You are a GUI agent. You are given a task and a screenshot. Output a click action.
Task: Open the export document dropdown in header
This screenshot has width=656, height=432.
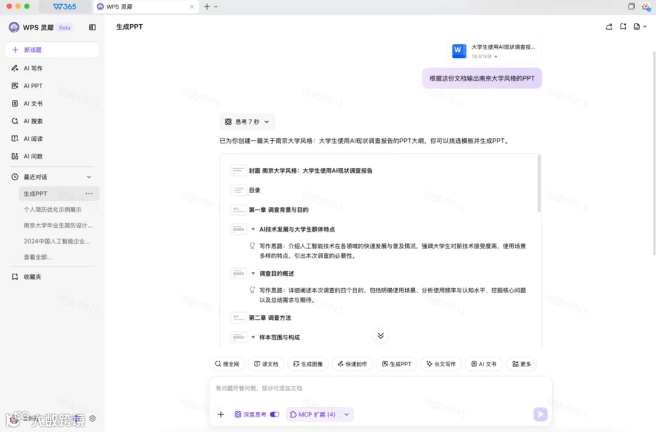coord(640,27)
